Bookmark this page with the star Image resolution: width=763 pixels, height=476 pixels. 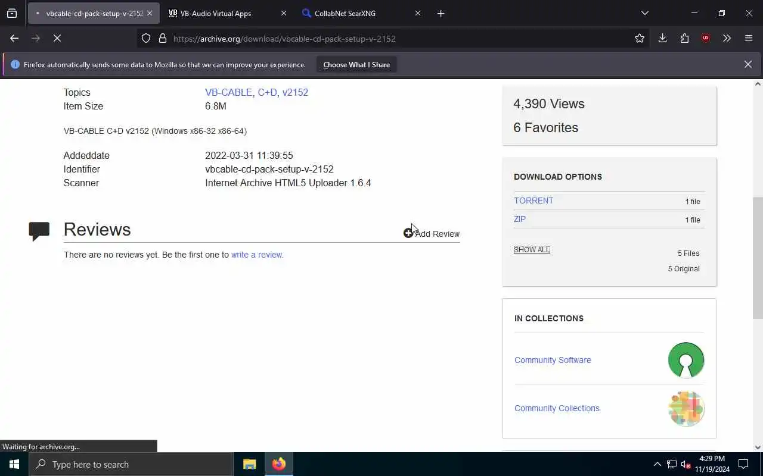(640, 39)
